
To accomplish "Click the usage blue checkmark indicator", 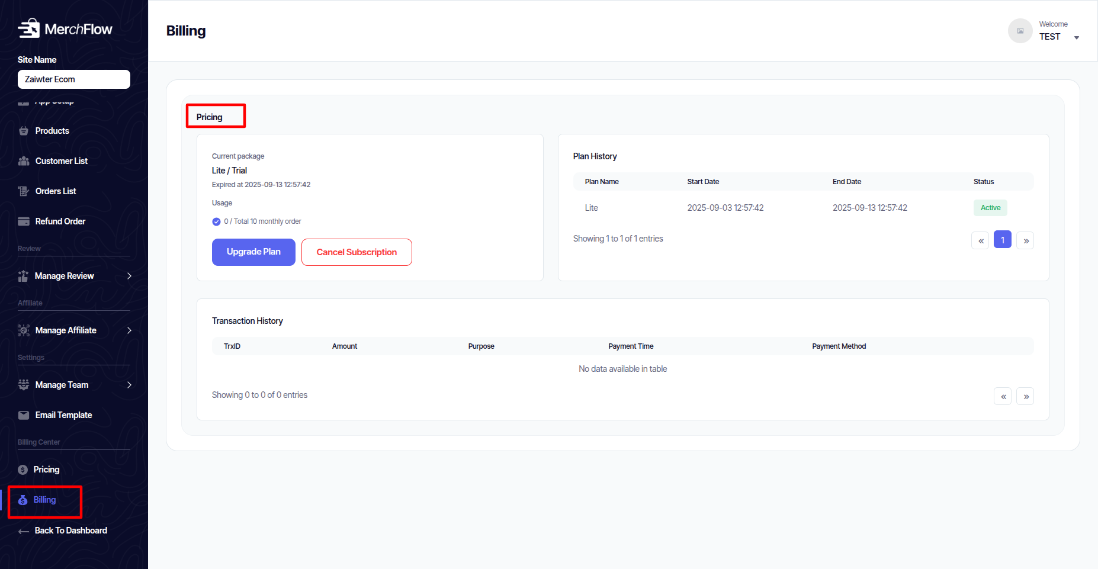I will (x=216, y=222).
